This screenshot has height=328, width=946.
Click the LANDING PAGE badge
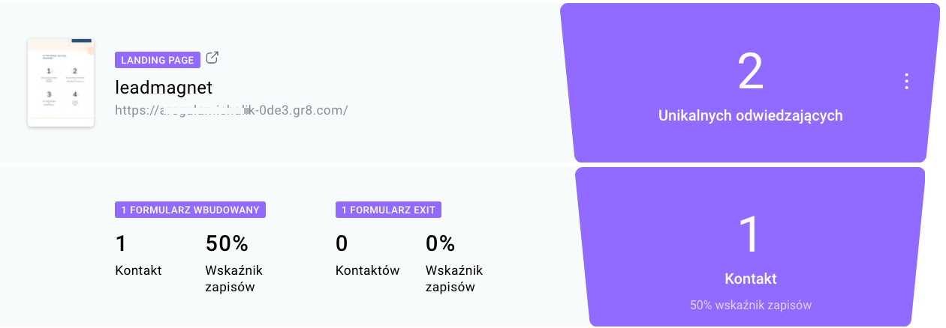[x=158, y=60]
